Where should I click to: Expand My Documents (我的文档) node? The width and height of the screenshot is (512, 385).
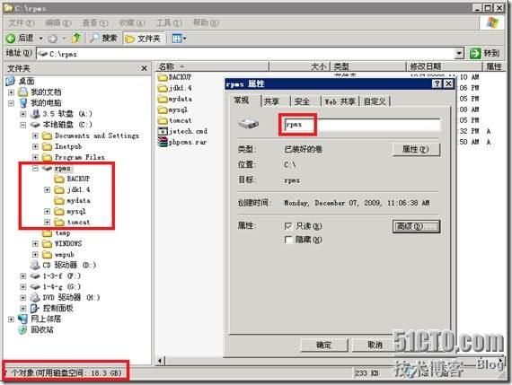(11, 92)
